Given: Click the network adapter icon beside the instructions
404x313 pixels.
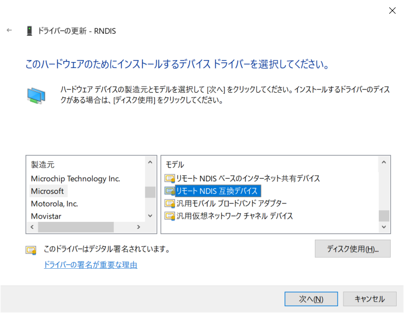Looking at the screenshot, I should click(x=36, y=95).
